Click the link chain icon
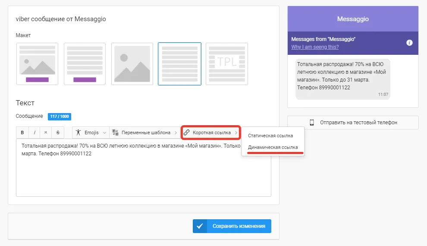 pyautogui.click(x=186, y=132)
